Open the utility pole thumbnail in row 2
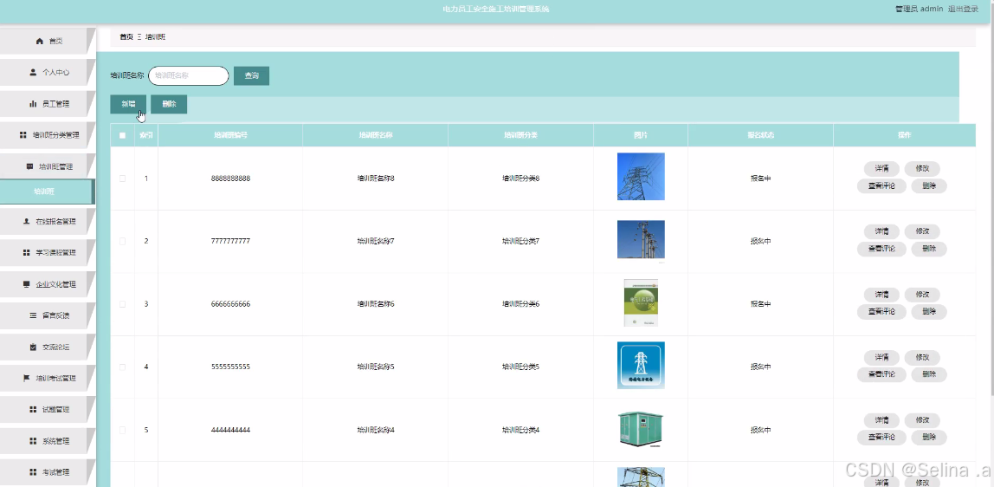The height and width of the screenshot is (487, 994). [x=641, y=239]
